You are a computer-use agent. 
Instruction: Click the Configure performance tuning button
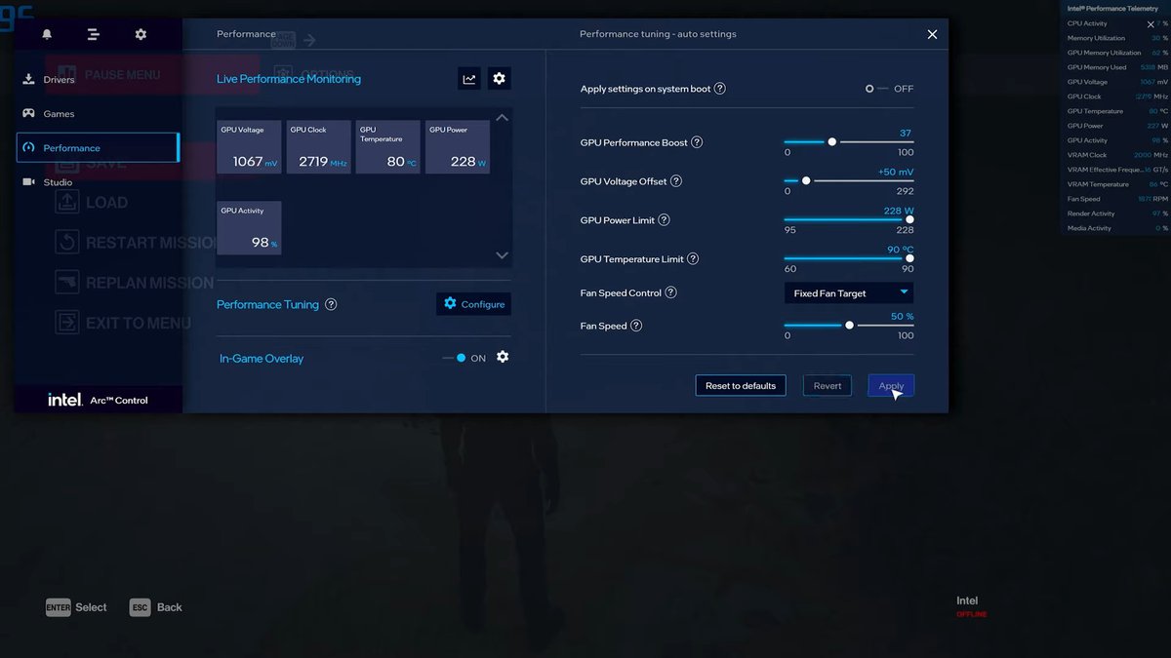(473, 304)
